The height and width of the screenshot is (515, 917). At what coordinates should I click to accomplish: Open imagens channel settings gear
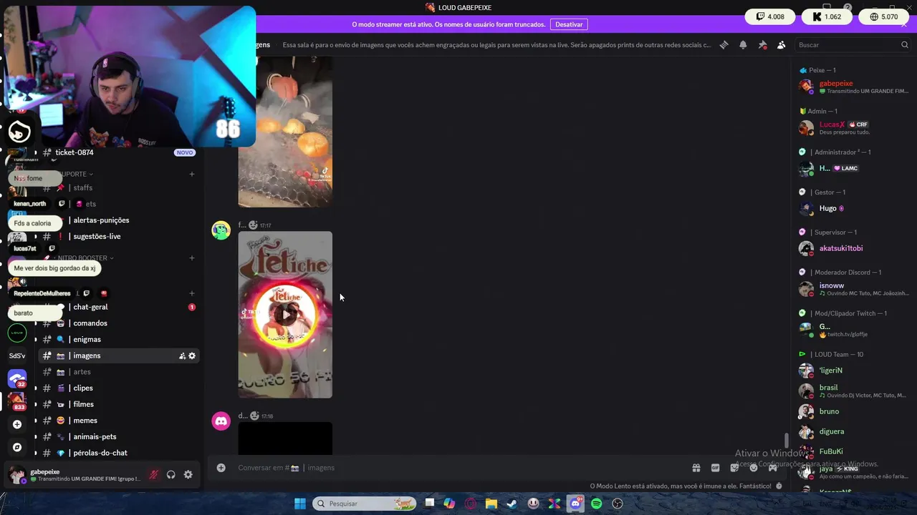point(192,355)
